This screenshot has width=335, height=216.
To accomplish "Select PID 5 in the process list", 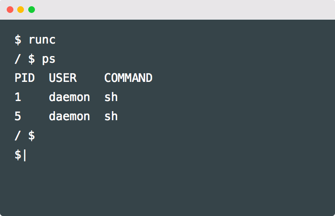I will [x=18, y=116].
